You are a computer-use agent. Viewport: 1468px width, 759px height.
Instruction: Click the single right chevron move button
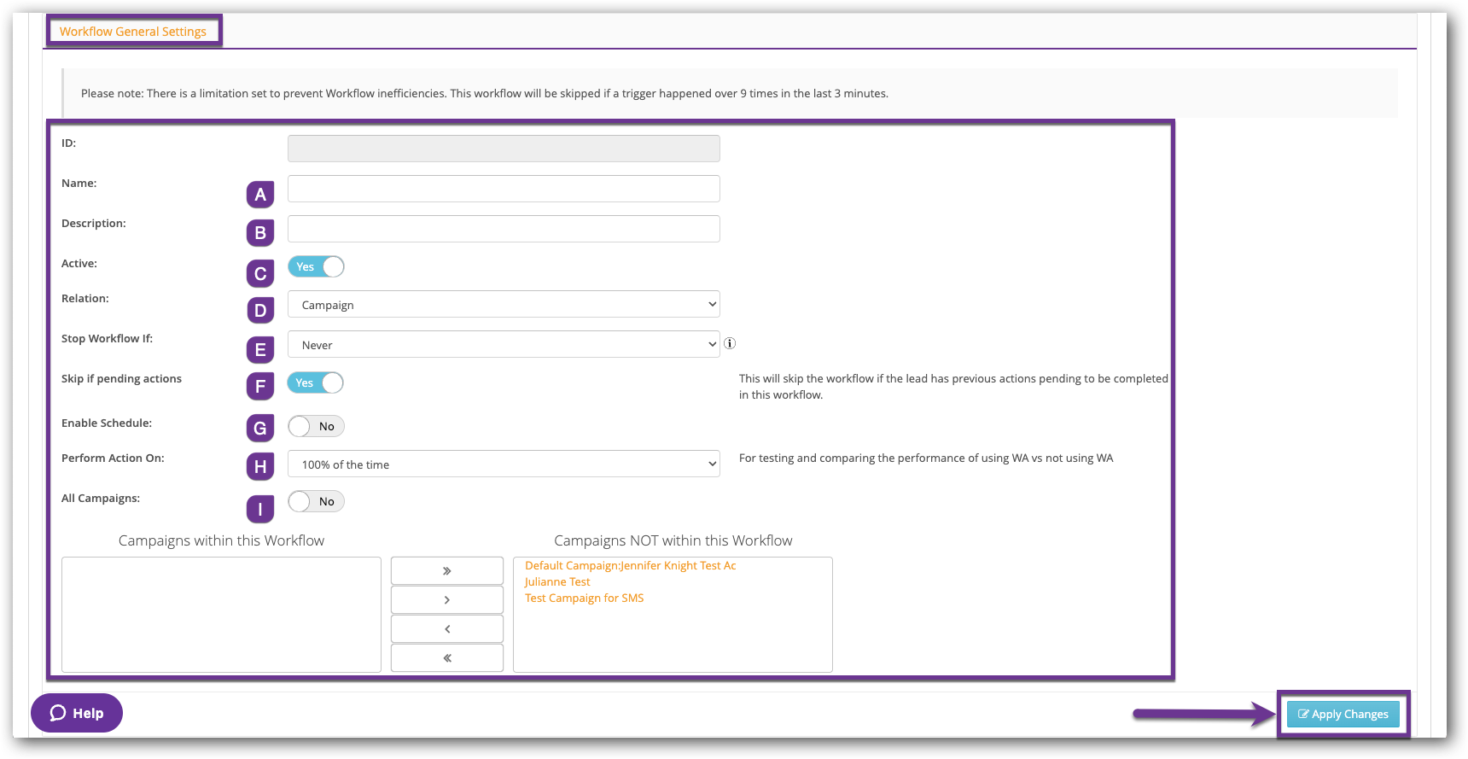446,599
